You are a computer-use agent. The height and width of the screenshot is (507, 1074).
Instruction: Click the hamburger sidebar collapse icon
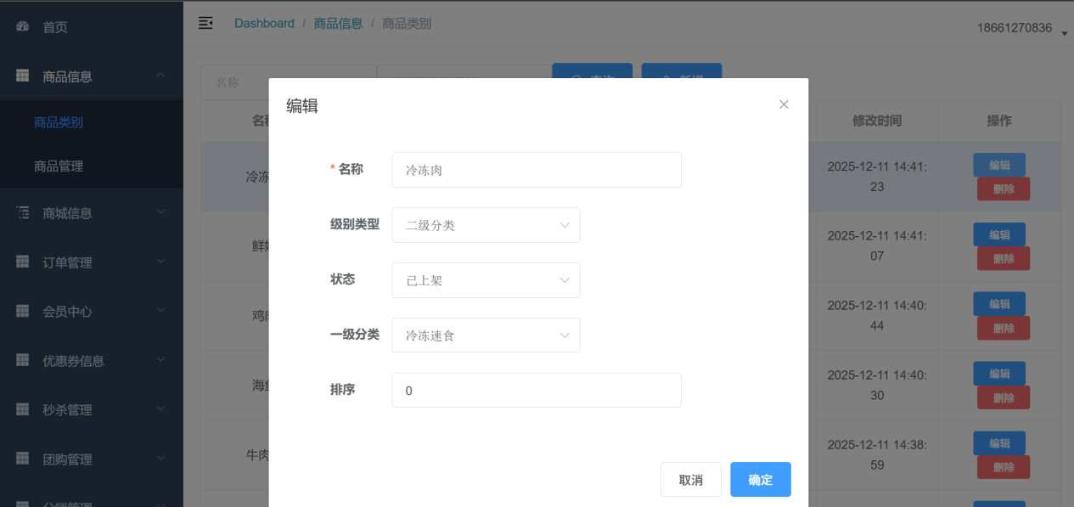[x=205, y=23]
